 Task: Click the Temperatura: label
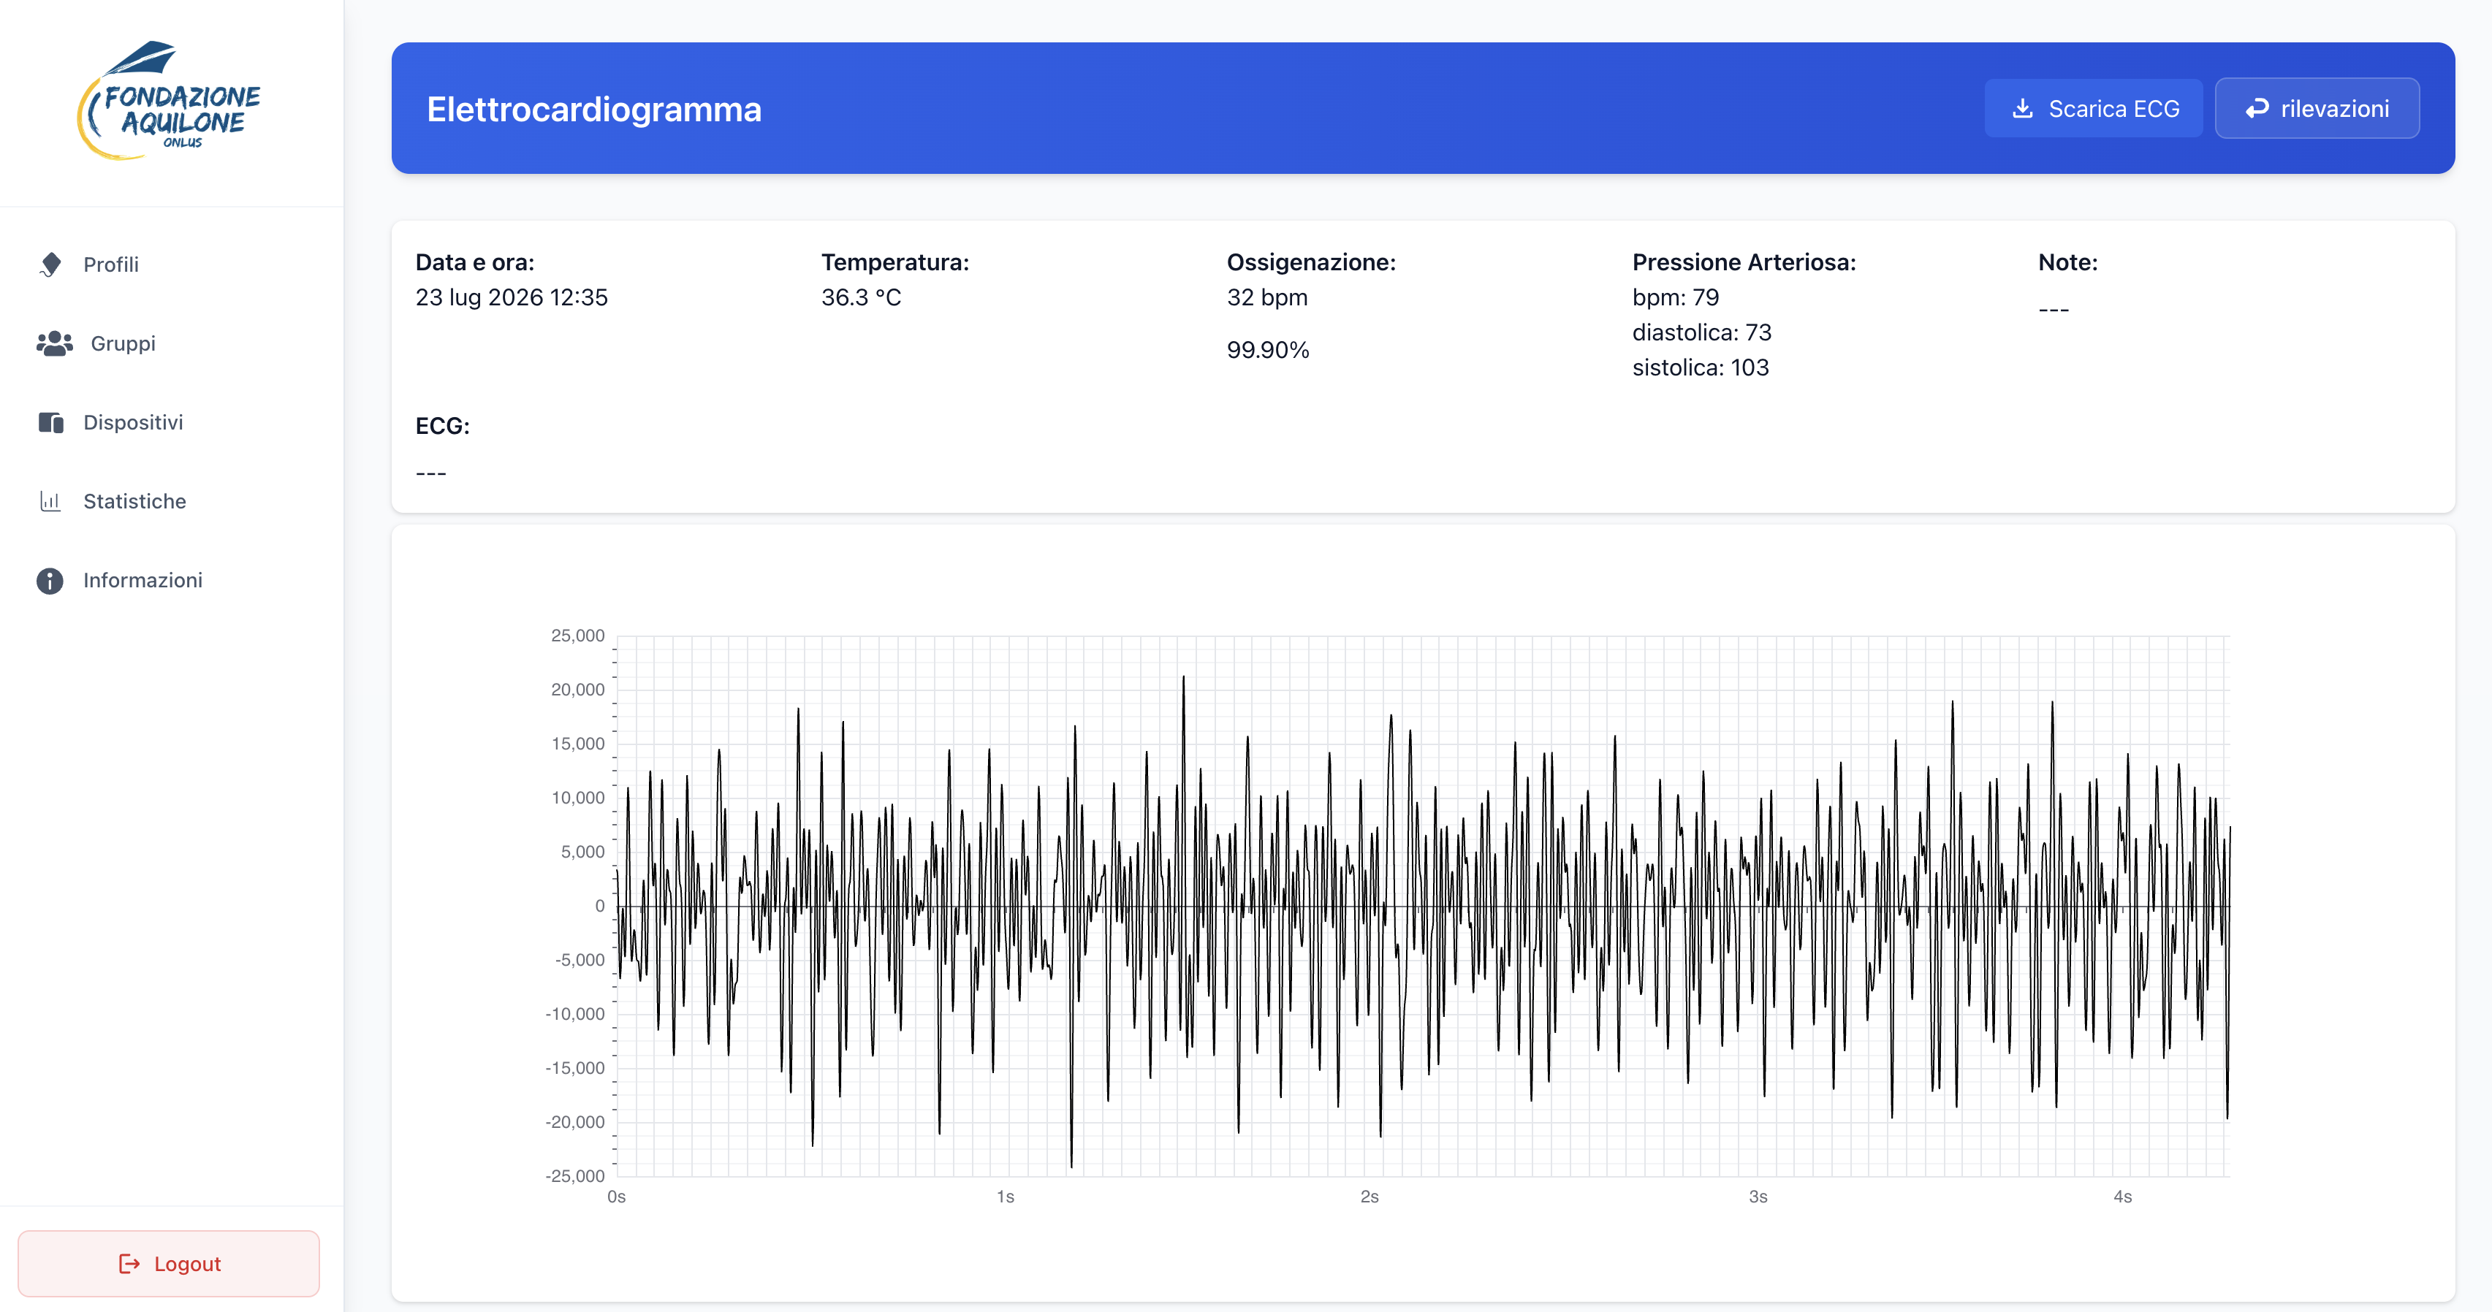894,263
